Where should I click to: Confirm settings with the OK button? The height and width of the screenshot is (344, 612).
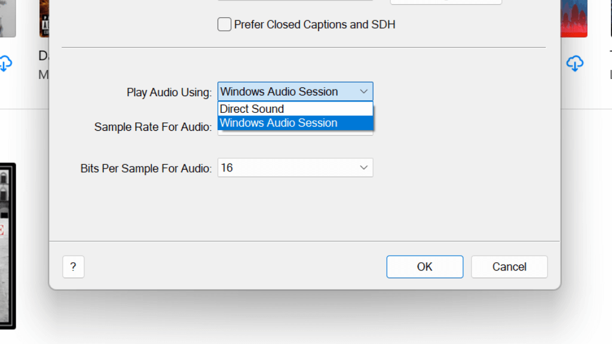(424, 267)
